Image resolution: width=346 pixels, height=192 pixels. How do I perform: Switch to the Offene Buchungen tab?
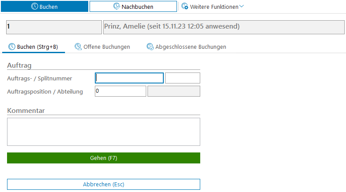point(107,47)
